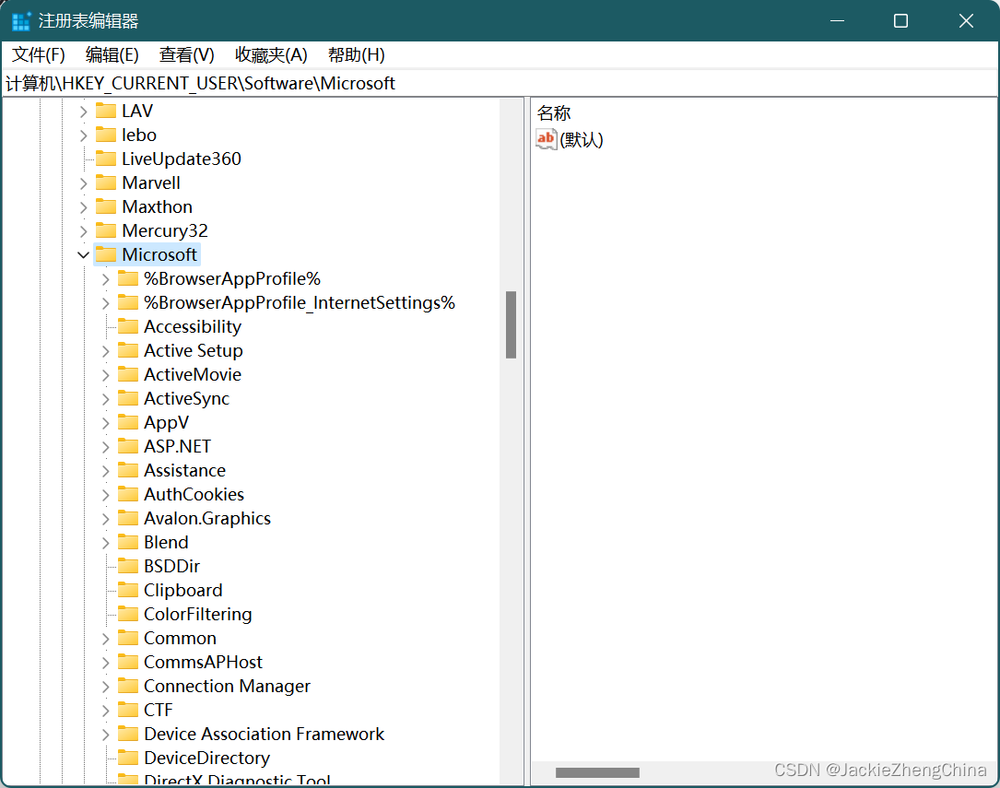Click the LAV folder icon
Screen dimensions: 1000x788
coord(106,111)
